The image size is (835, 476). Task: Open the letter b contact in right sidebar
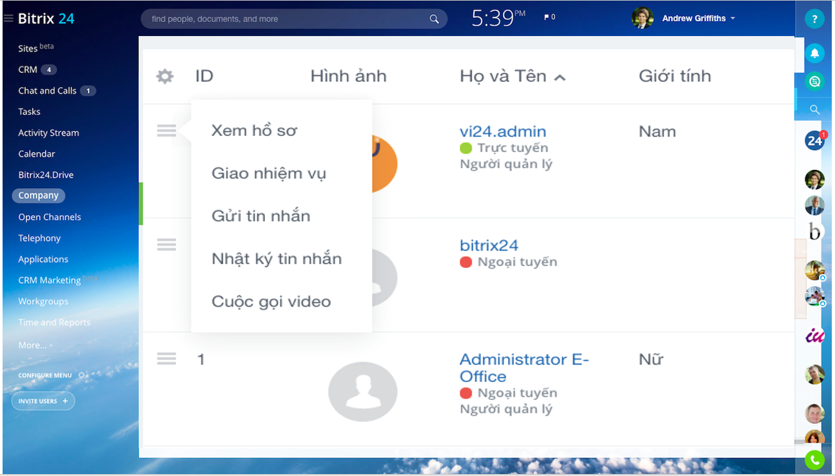tap(814, 231)
